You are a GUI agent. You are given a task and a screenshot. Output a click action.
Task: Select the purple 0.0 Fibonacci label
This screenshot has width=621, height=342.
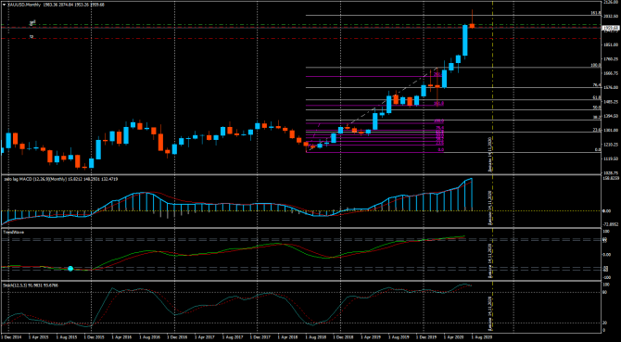(x=440, y=150)
